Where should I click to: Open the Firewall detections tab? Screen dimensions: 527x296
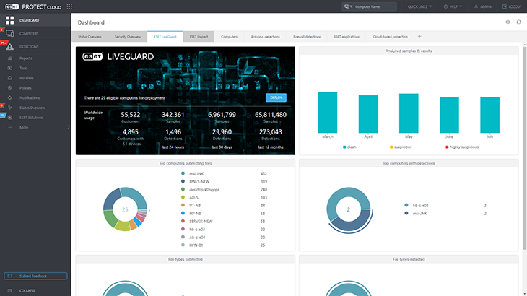[307, 37]
